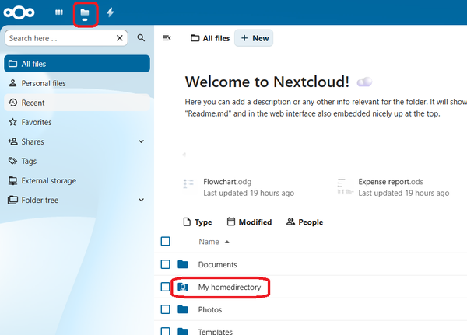Click the All files breadcrumb
The image size is (467, 335).
pyautogui.click(x=210, y=38)
